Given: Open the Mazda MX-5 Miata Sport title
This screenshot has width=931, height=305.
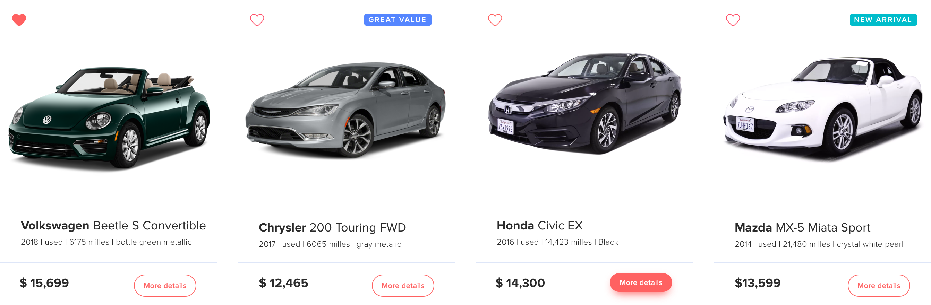Looking at the screenshot, I should click(802, 228).
